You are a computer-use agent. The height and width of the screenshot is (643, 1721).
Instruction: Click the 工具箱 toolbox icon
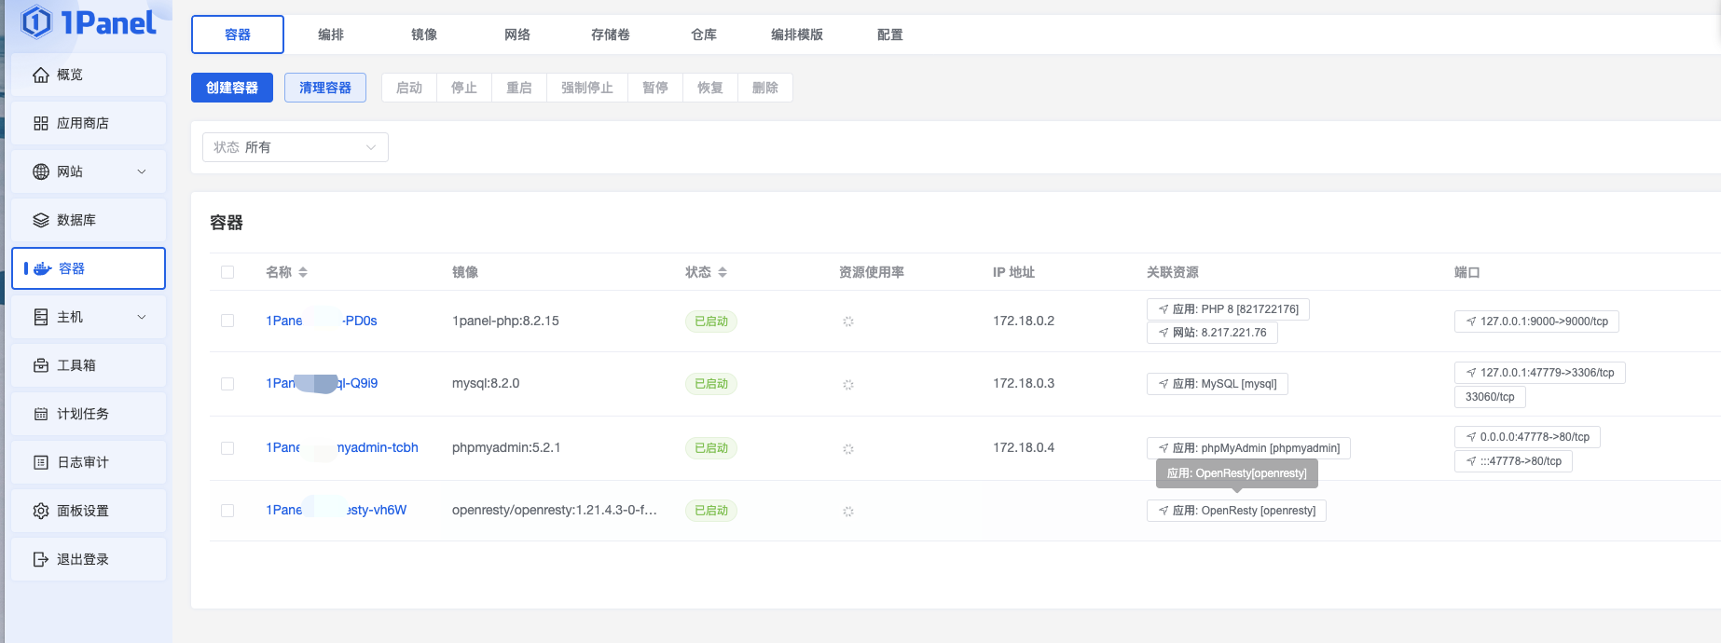coord(41,365)
